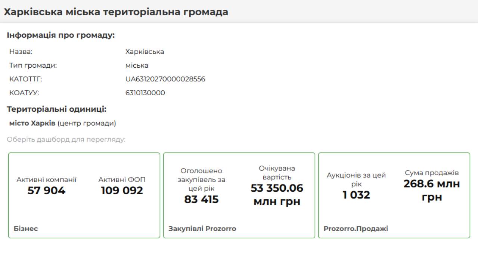The width and height of the screenshot is (478, 269).
Task: Select the community name value Харківська
Action: [x=145, y=52]
